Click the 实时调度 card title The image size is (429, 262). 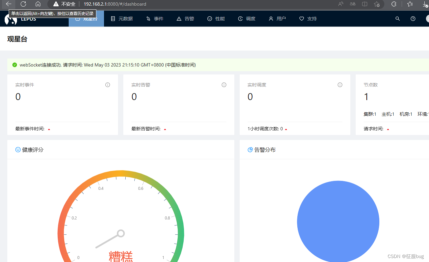257,85
